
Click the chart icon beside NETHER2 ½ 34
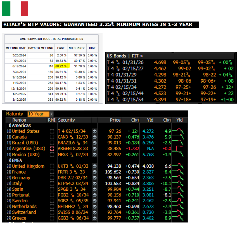pyautogui.click(x=95, y=207)
